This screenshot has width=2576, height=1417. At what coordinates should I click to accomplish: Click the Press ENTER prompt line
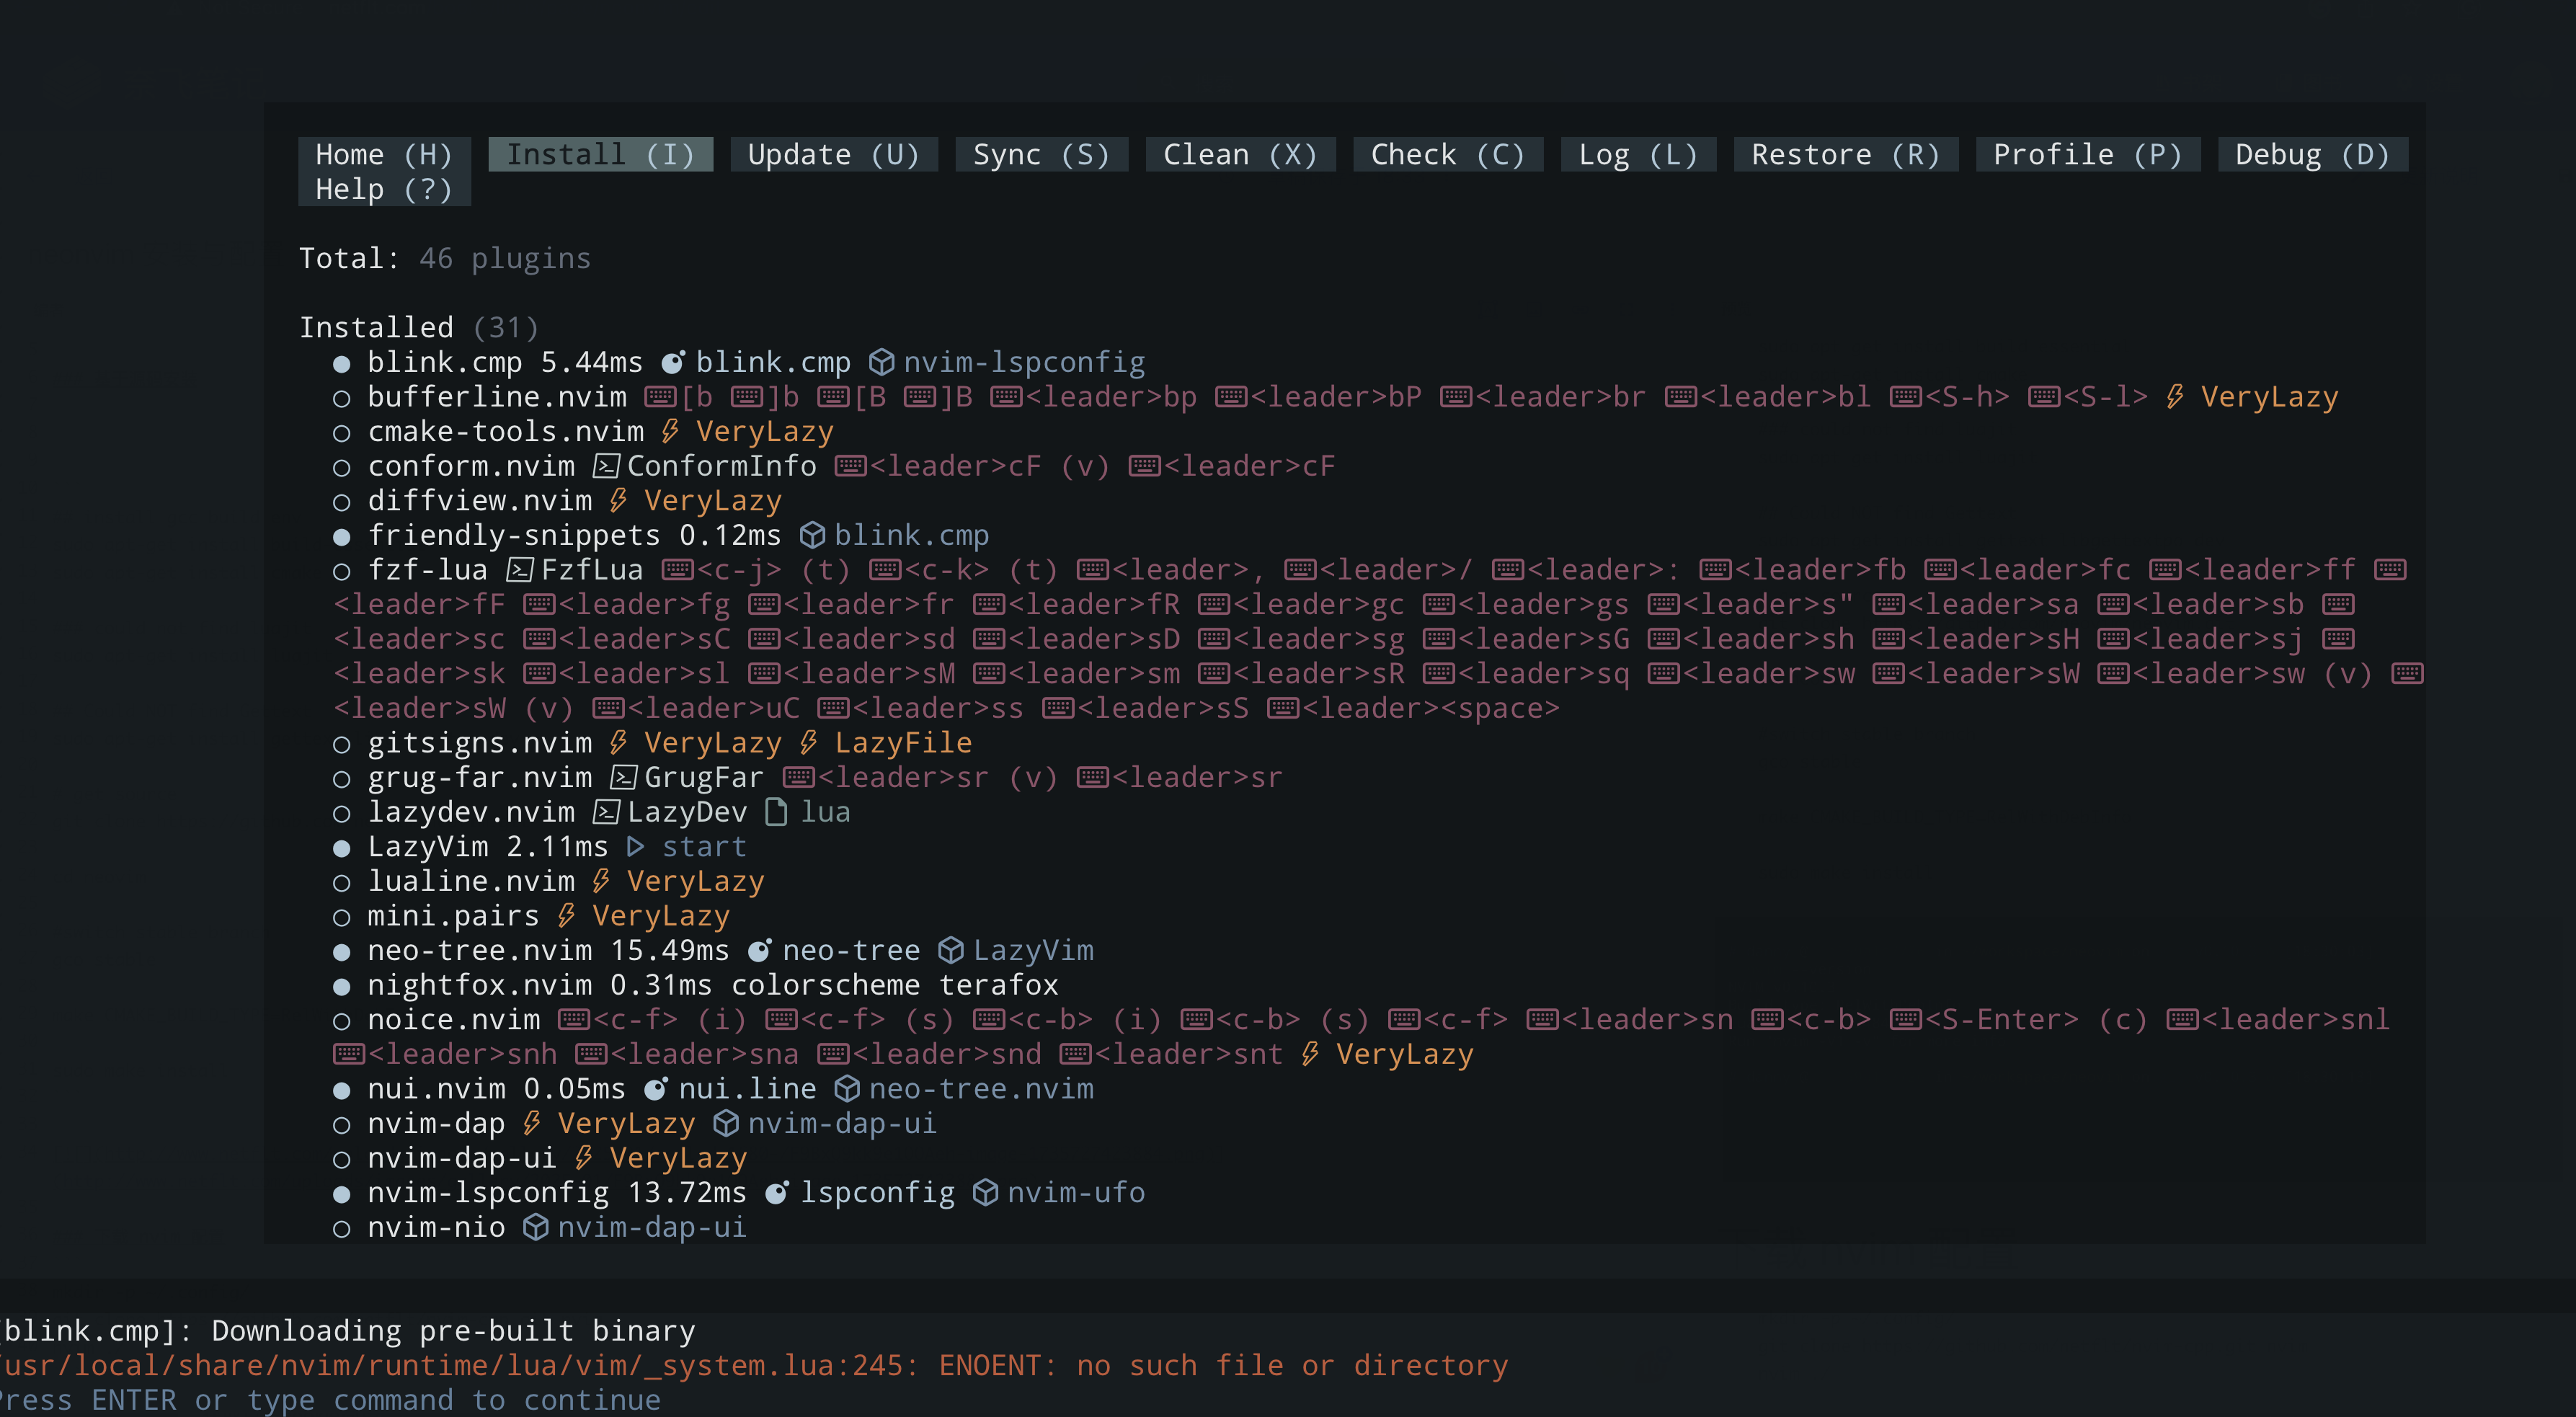tap(331, 1400)
